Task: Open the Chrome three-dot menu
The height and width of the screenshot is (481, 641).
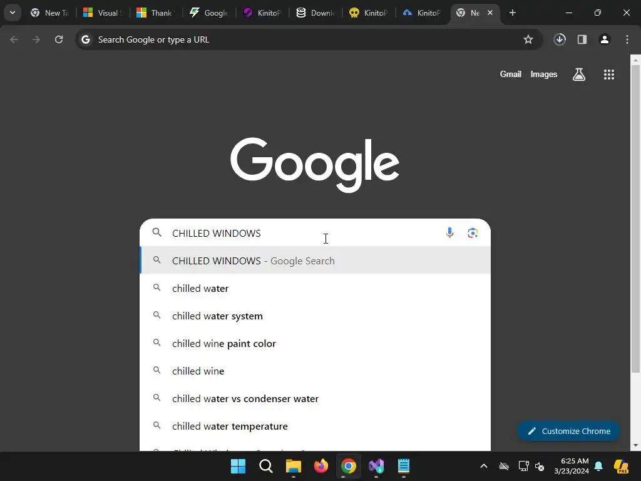Action: pos(627,39)
